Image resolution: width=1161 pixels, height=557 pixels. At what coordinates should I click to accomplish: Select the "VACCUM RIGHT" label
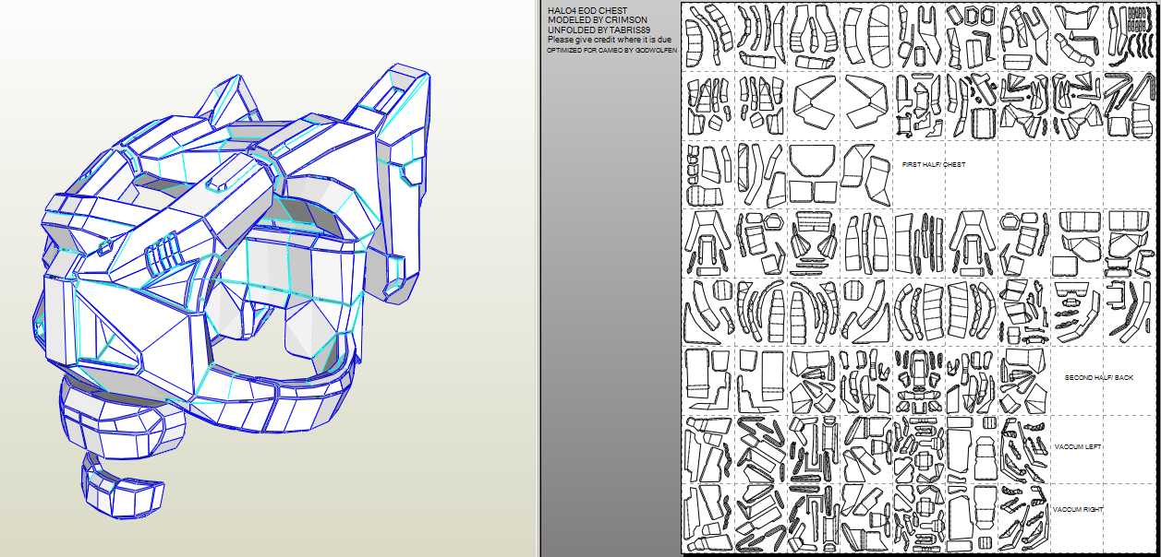1078,510
